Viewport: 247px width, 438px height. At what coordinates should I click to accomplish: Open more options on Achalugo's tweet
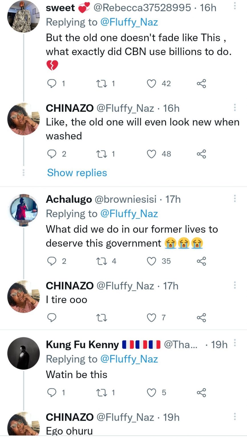point(235,198)
